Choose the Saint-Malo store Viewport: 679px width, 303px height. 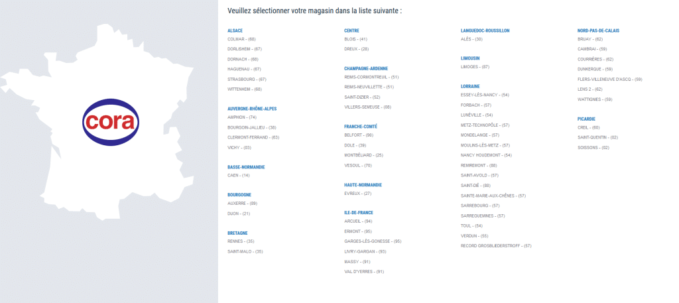click(x=245, y=251)
